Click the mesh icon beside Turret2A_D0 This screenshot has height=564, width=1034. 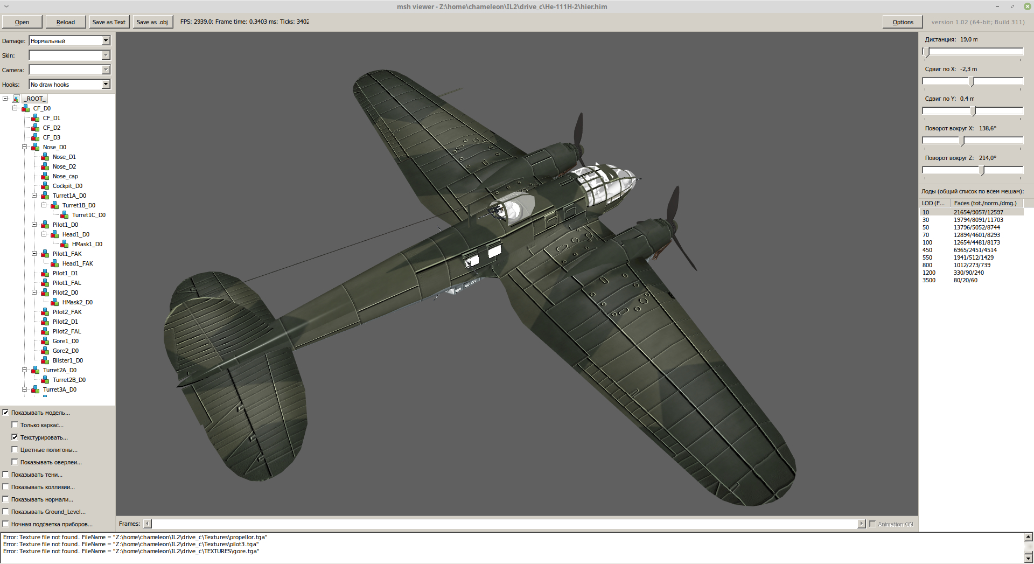pyautogui.click(x=36, y=370)
